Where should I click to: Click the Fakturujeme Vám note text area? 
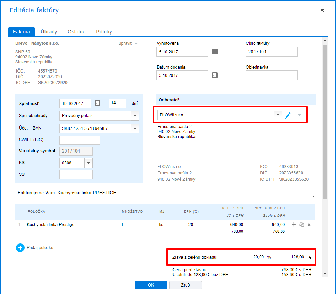[x=165, y=193]
